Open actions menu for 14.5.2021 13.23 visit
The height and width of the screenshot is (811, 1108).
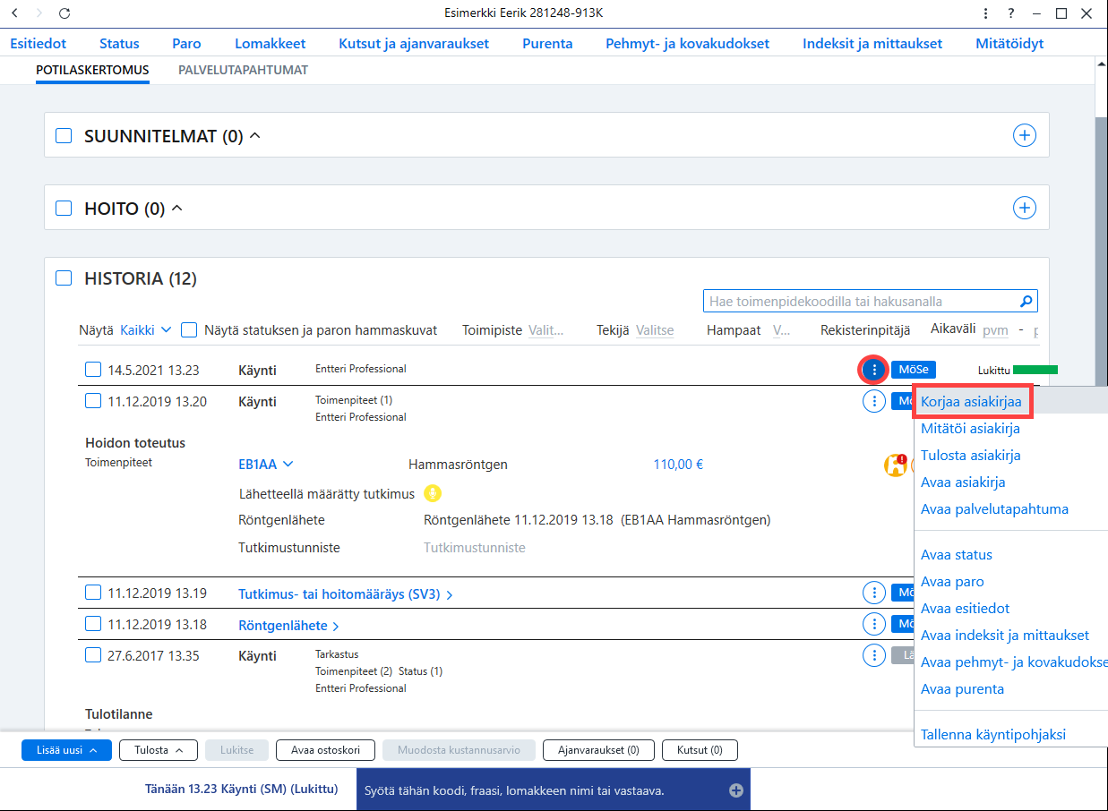coord(873,370)
